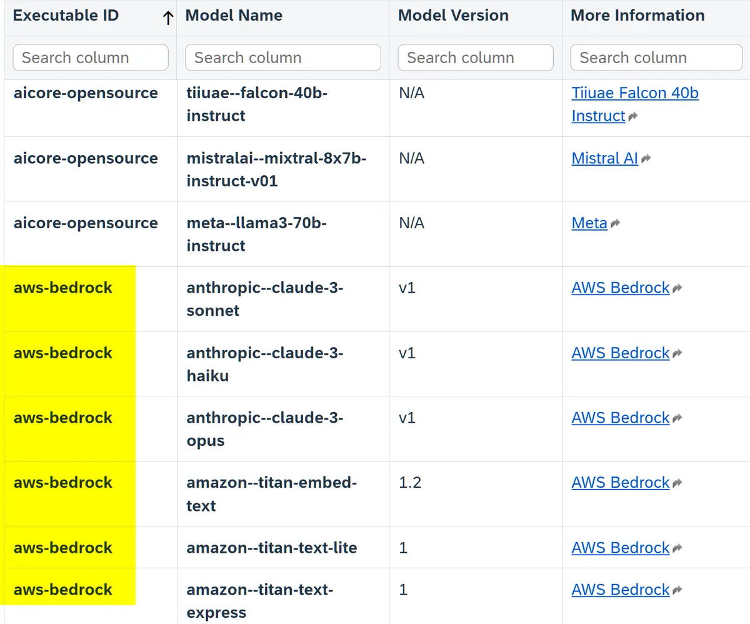Open AWS Bedrock link for claude-3-haiku
The image size is (750, 624).
621,353
